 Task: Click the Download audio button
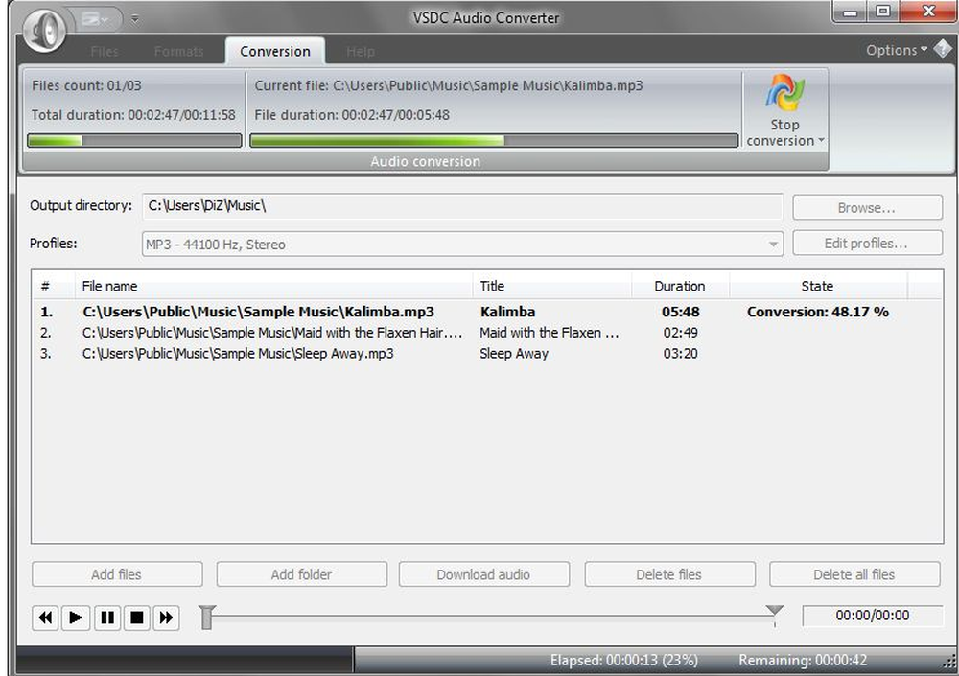(x=483, y=574)
